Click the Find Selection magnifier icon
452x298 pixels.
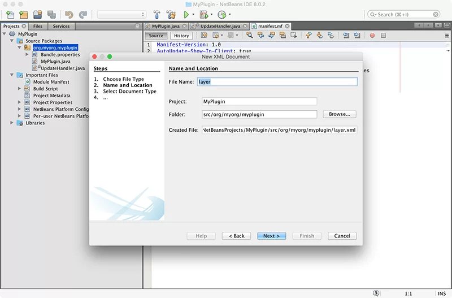250,36
